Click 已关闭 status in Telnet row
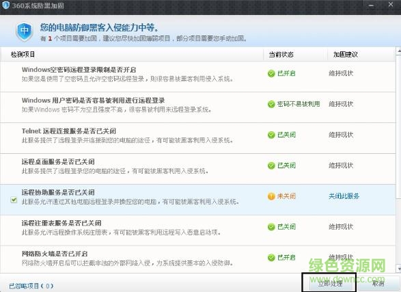Image resolution: width=401 pixels, height=292 pixels. [286, 135]
